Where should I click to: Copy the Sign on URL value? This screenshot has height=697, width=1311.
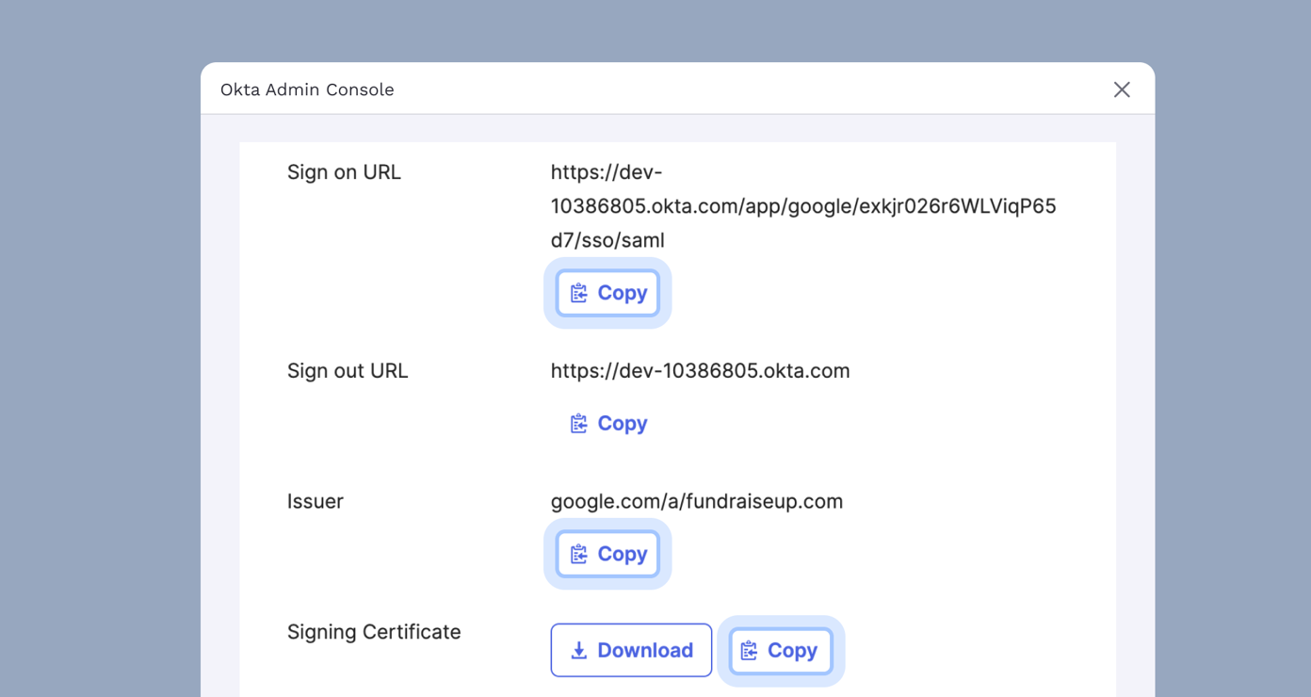(x=607, y=292)
